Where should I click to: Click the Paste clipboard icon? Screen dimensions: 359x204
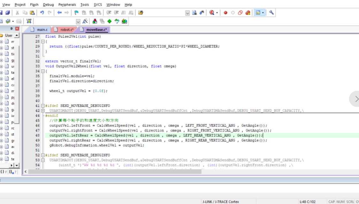tap(32, 13)
